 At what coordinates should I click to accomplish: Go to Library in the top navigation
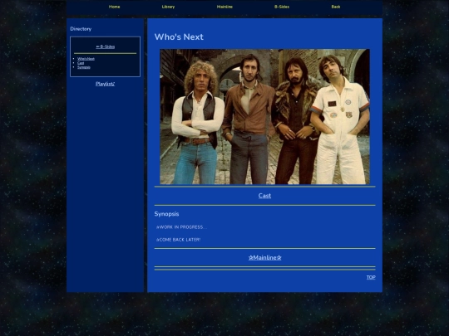(168, 7)
